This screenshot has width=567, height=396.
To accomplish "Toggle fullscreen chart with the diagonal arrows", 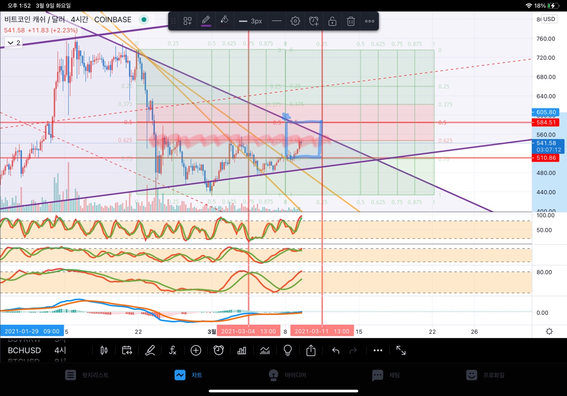I will 401,350.
